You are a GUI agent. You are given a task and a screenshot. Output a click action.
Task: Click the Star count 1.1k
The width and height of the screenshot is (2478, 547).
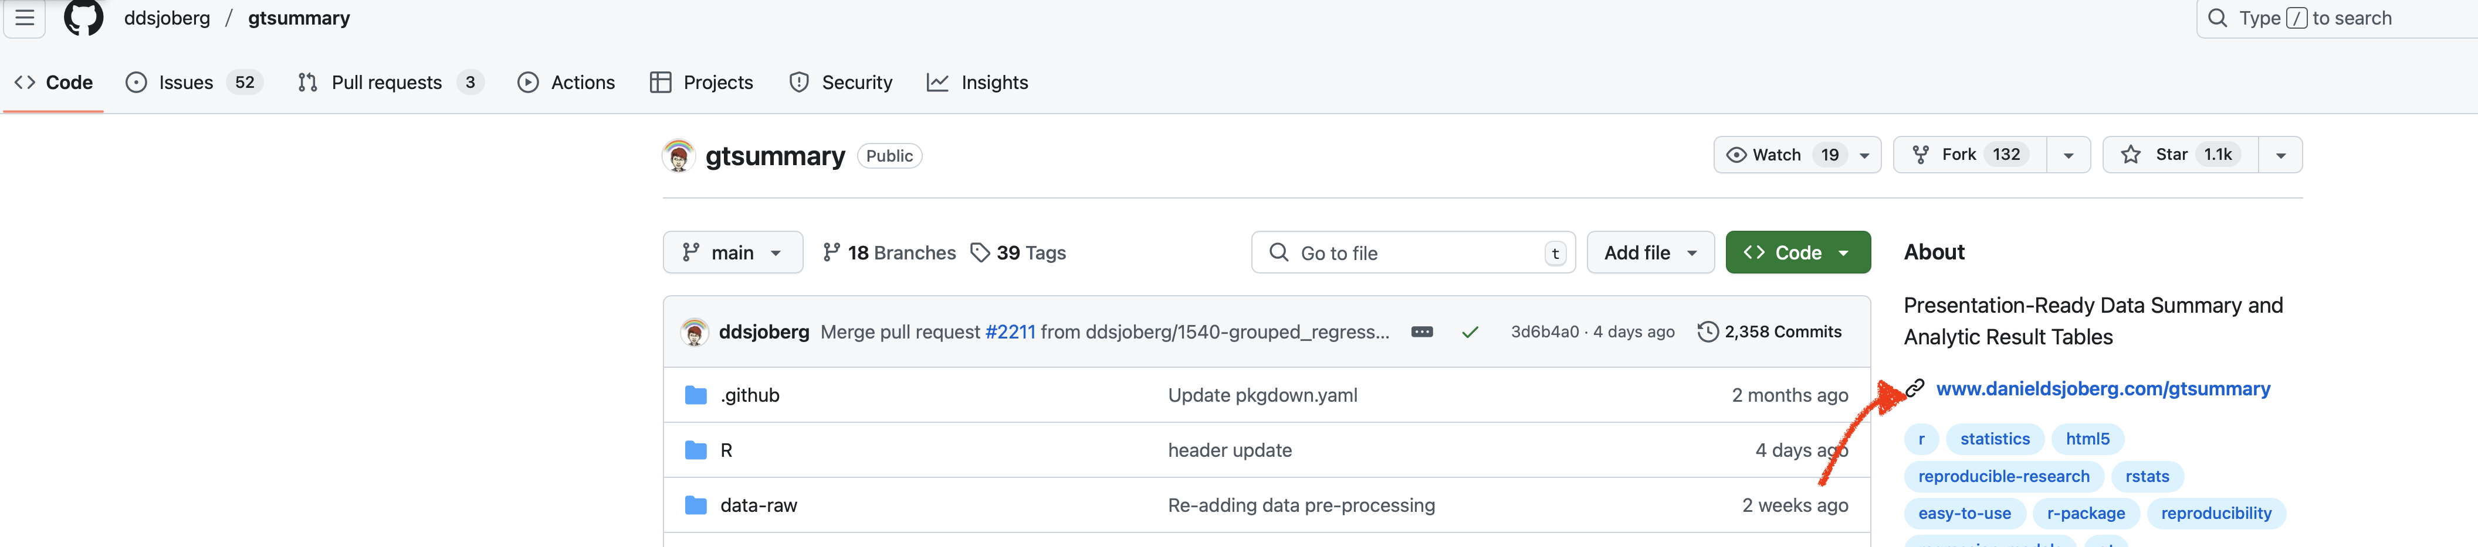pos(2218,155)
